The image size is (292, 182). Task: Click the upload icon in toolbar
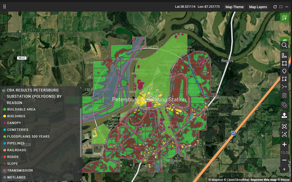click(x=284, y=115)
